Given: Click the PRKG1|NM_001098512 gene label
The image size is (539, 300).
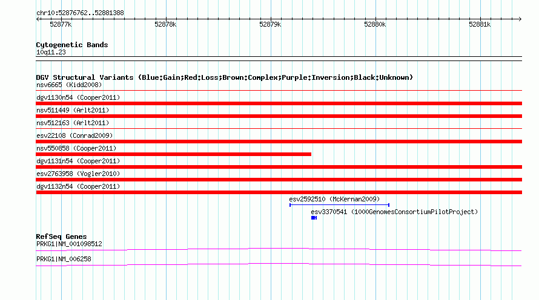Looking at the screenshot, I should click(69, 244).
